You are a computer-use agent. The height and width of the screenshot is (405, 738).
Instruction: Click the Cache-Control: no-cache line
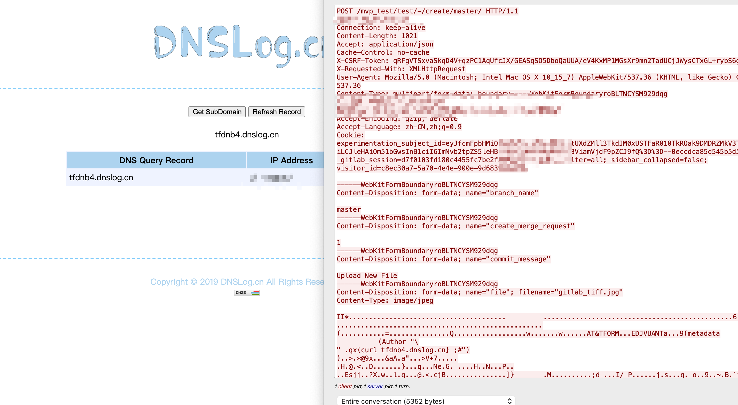point(383,53)
